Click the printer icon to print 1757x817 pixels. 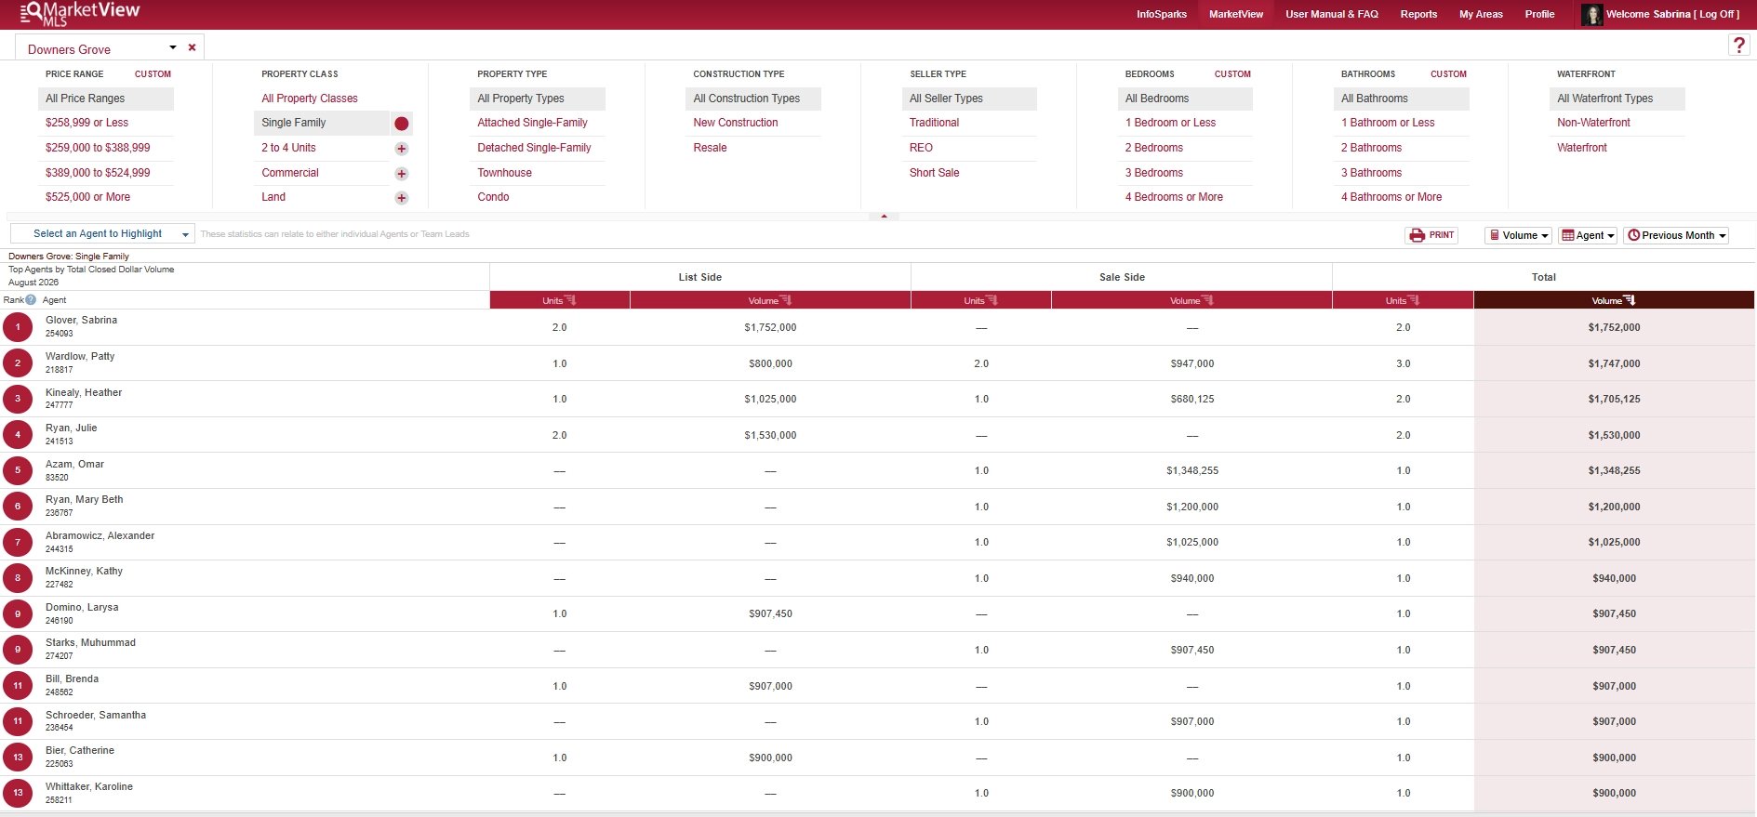coord(1417,235)
